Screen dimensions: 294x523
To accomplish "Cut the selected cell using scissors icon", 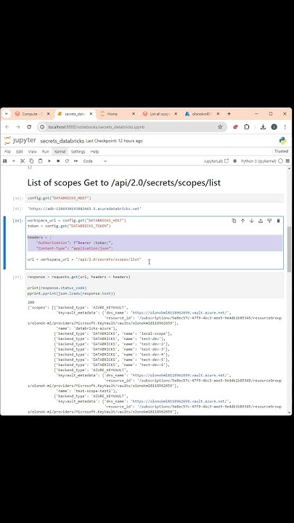I will click(23, 161).
